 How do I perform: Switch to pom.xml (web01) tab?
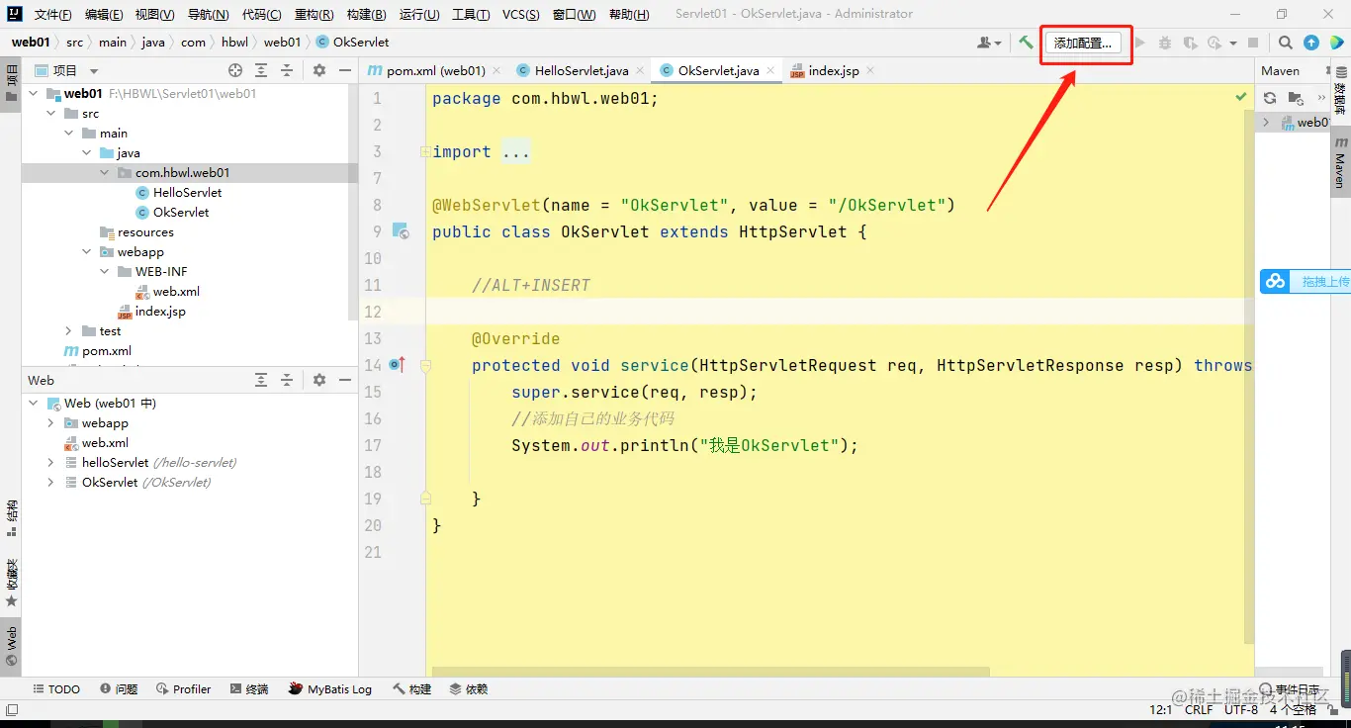(x=435, y=71)
